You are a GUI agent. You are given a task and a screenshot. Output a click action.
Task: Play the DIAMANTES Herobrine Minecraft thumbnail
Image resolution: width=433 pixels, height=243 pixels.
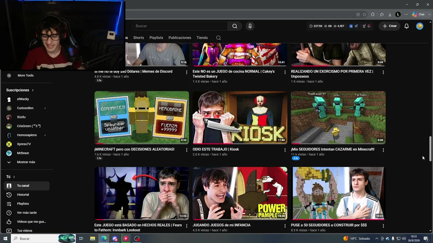click(x=142, y=117)
